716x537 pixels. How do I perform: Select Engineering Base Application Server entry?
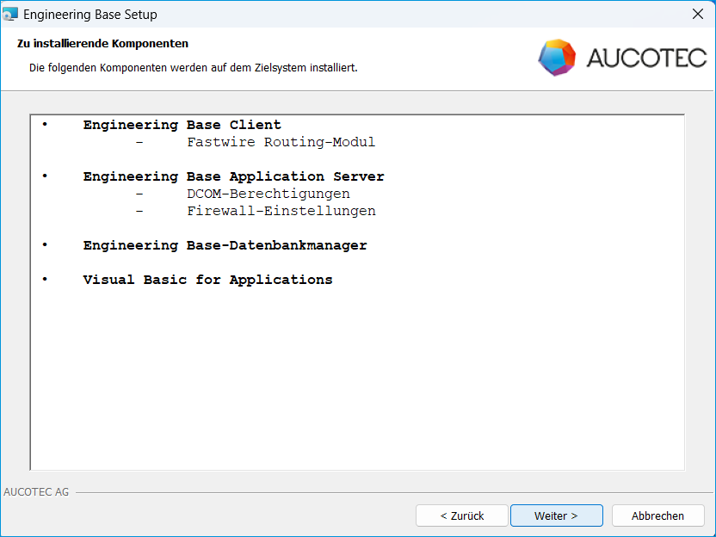[233, 176]
